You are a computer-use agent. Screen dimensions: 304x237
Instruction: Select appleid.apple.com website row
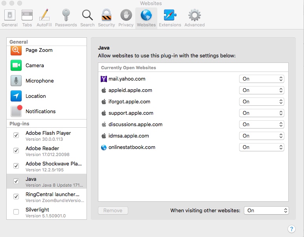click(193, 90)
